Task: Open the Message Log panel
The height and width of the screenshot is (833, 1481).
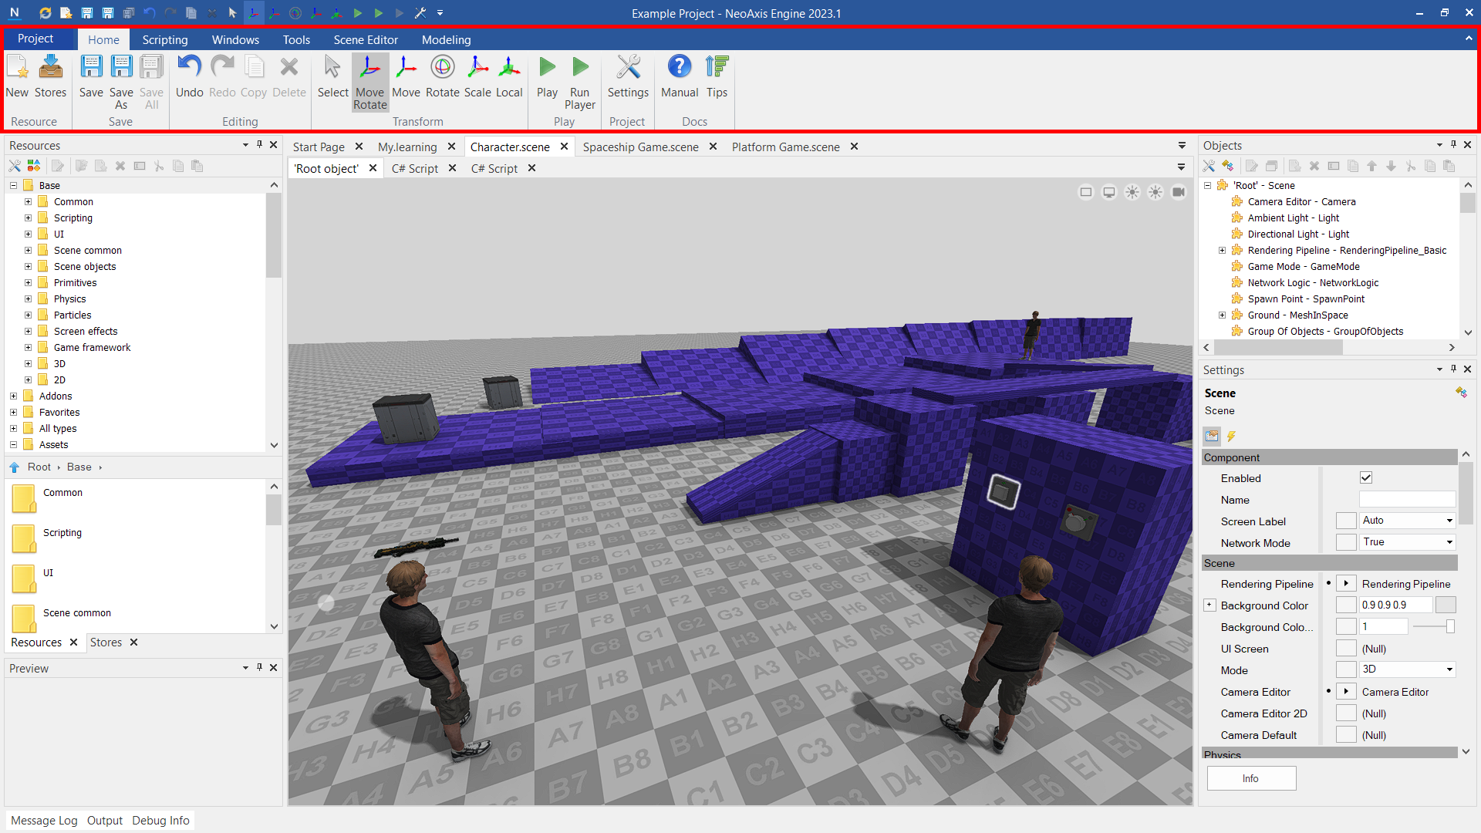Action: coord(44,821)
